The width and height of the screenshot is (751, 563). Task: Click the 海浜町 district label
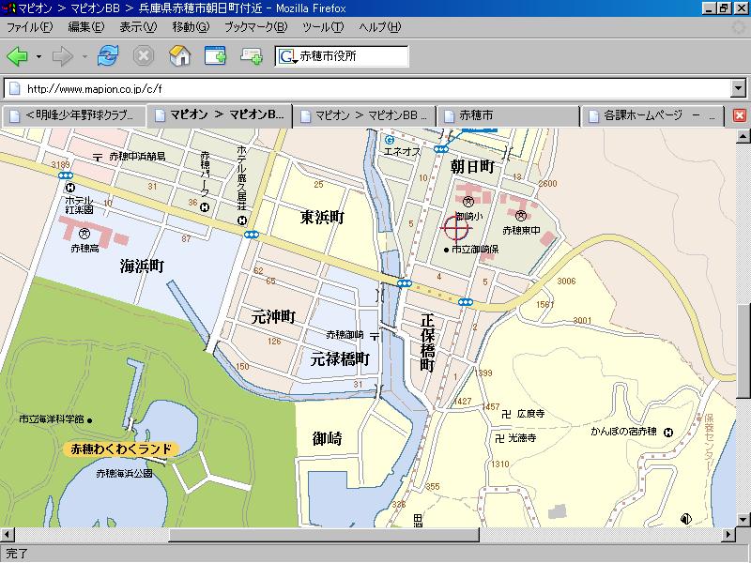point(143,266)
